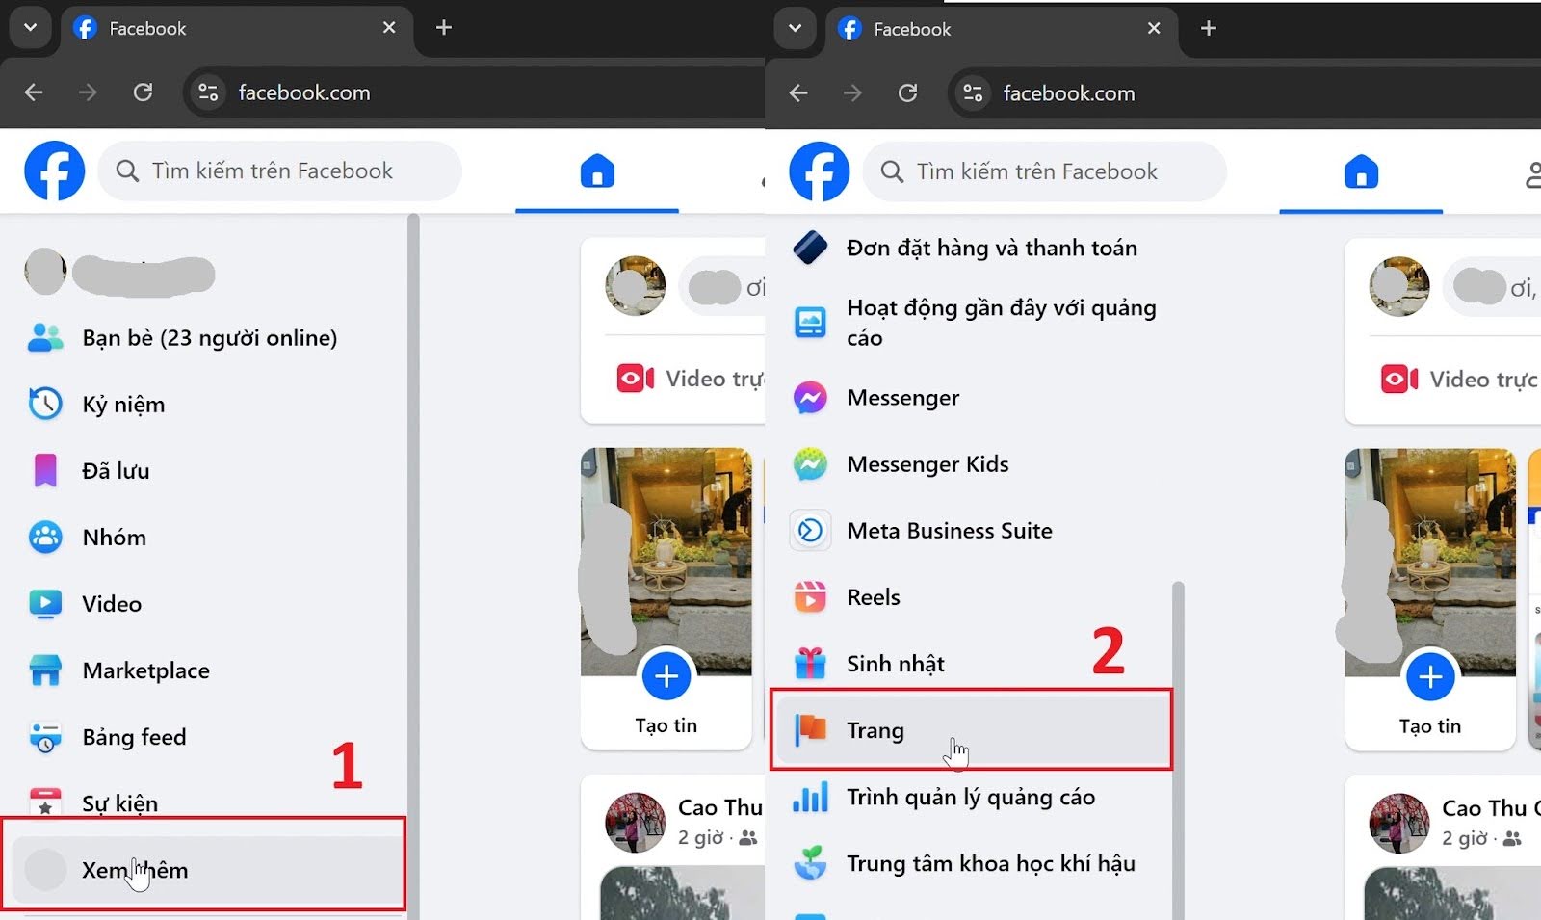
Task: Open Đơn đặt hàng và thanh toán
Action: [991, 248]
